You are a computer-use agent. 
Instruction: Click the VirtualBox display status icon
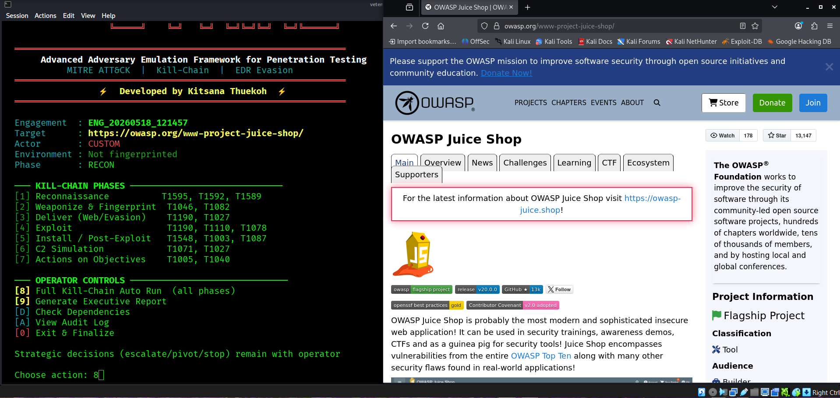[x=765, y=392]
